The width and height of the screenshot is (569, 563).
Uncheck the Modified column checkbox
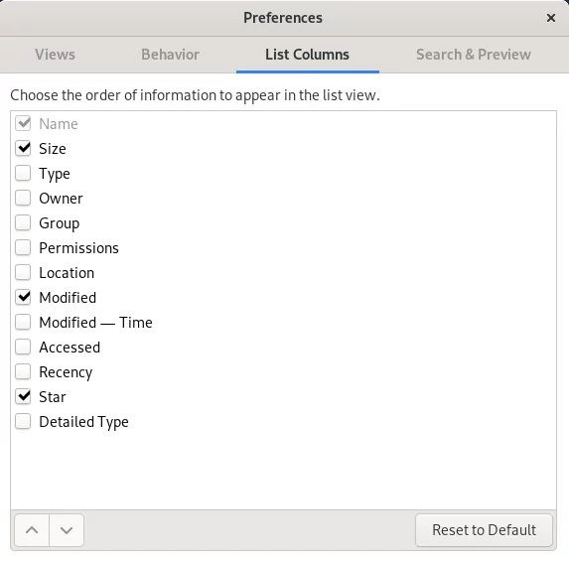23,298
